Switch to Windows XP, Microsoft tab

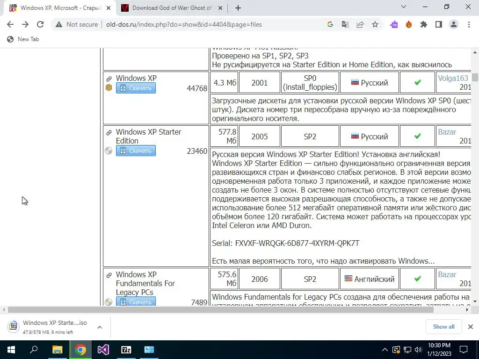click(x=59, y=8)
